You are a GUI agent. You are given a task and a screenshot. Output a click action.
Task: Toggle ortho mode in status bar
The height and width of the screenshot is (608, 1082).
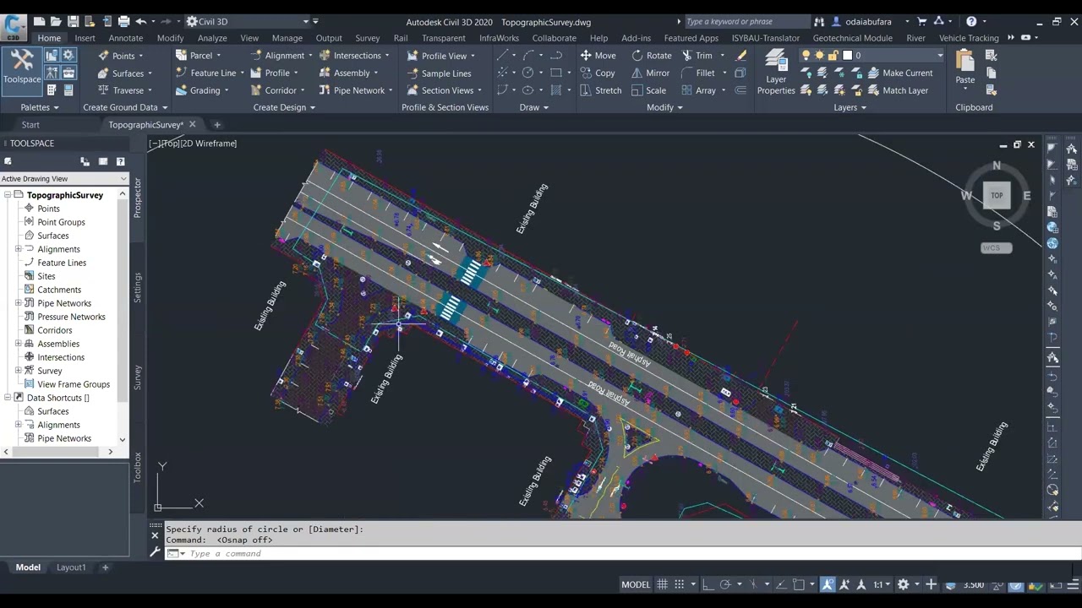[708, 584]
